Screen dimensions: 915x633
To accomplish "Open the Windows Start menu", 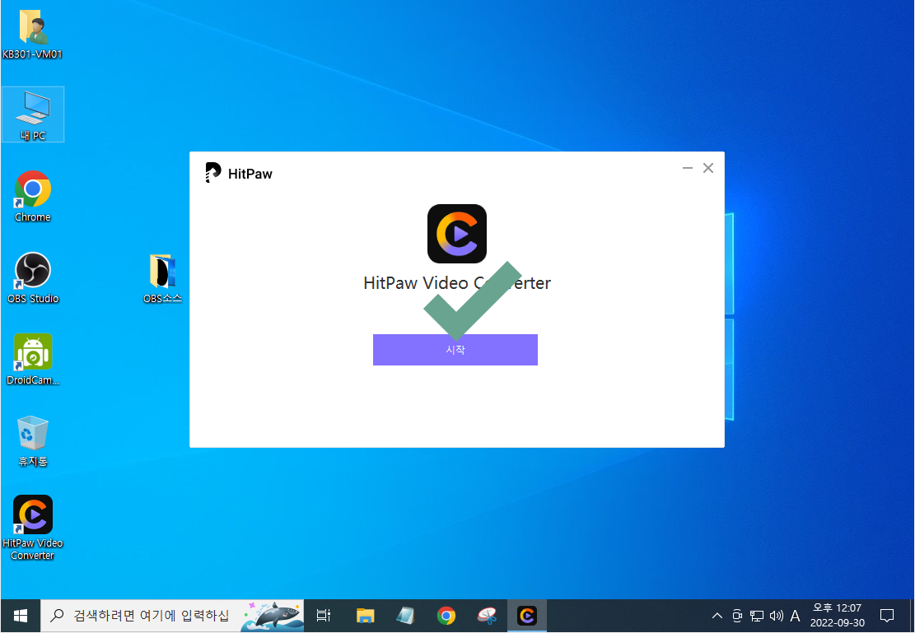I will pyautogui.click(x=21, y=616).
